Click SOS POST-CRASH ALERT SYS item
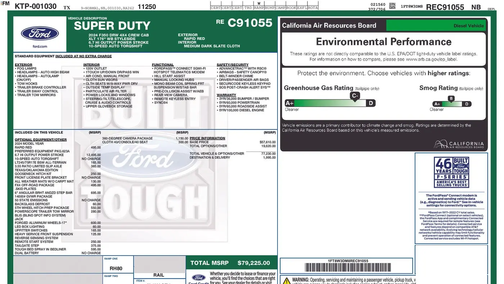Viewport: 504px width, 284px height. [x=244, y=87]
